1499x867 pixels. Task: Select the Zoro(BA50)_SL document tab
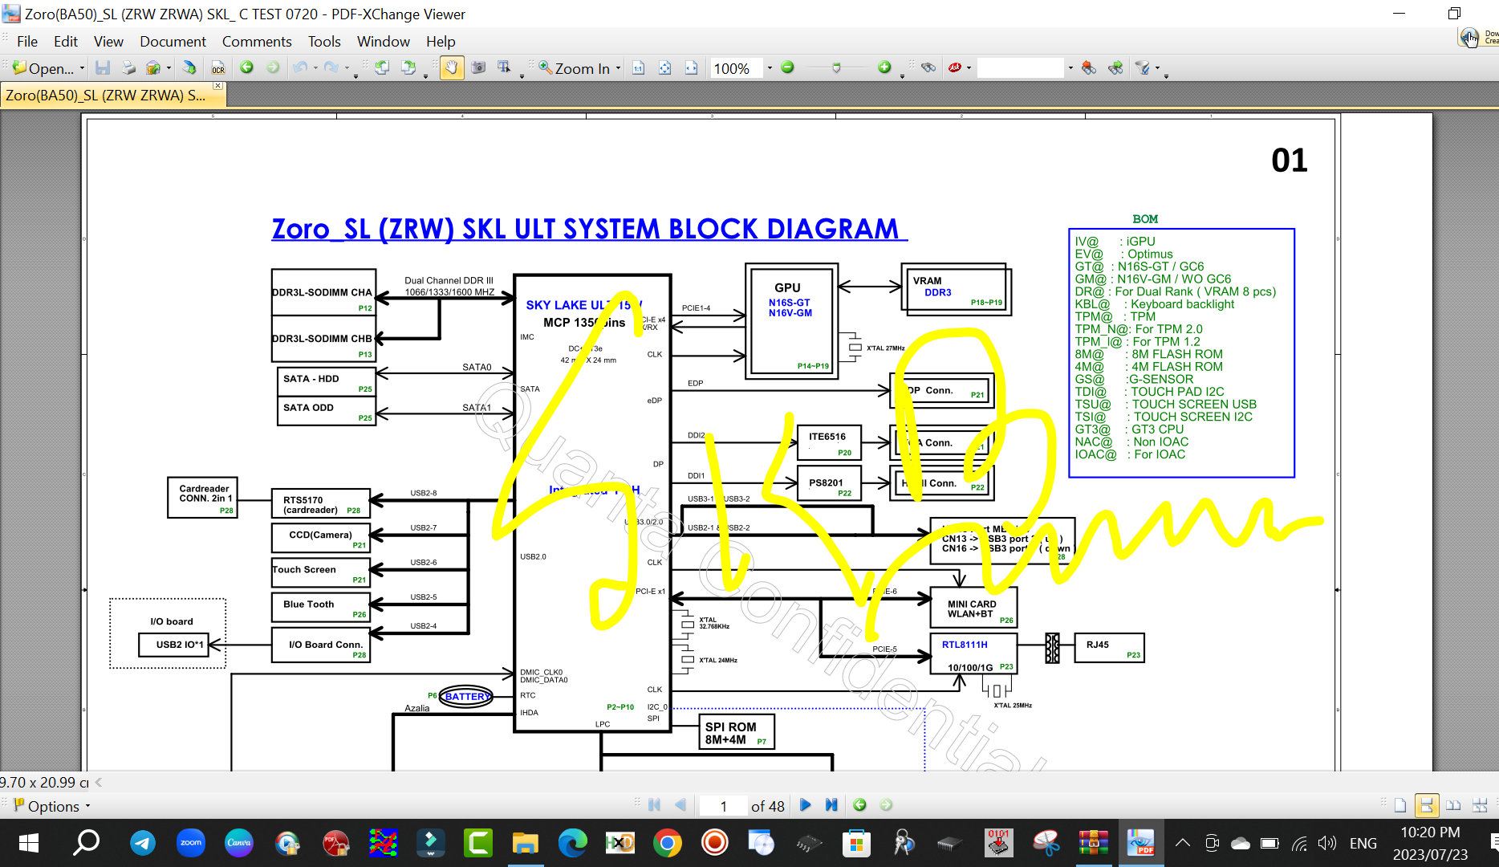(x=106, y=96)
